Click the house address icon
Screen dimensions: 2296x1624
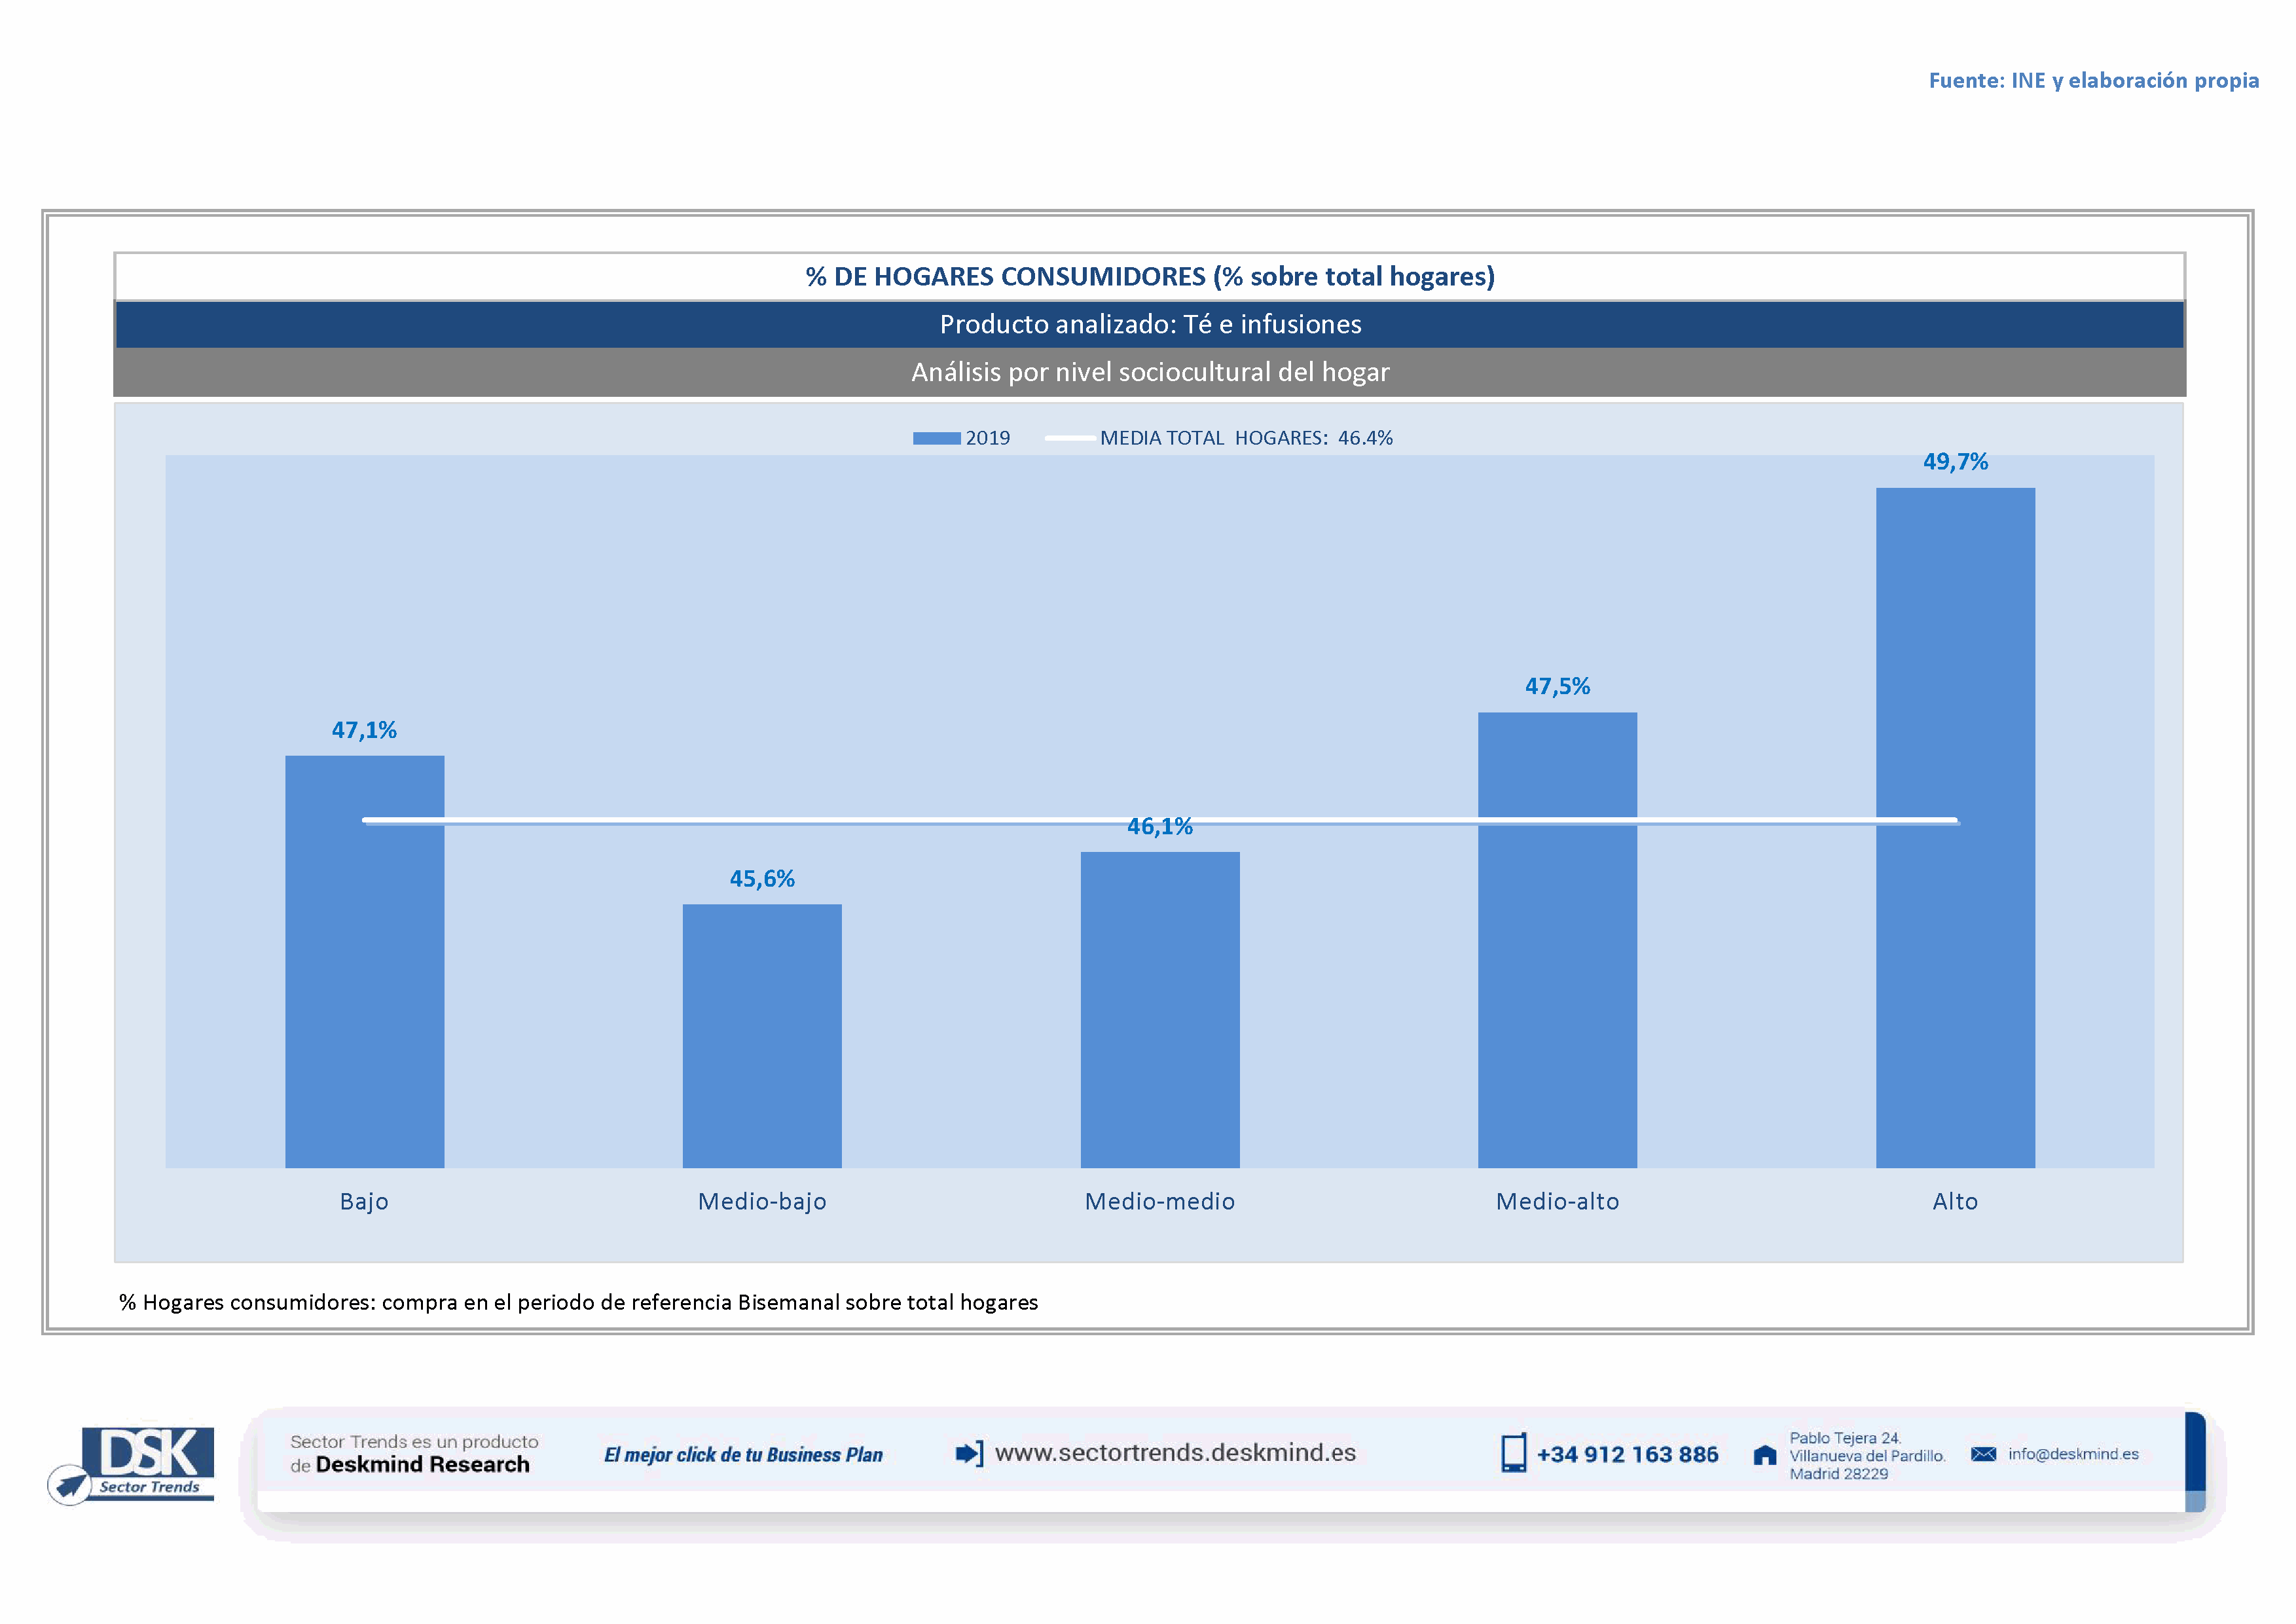[x=1765, y=1455]
